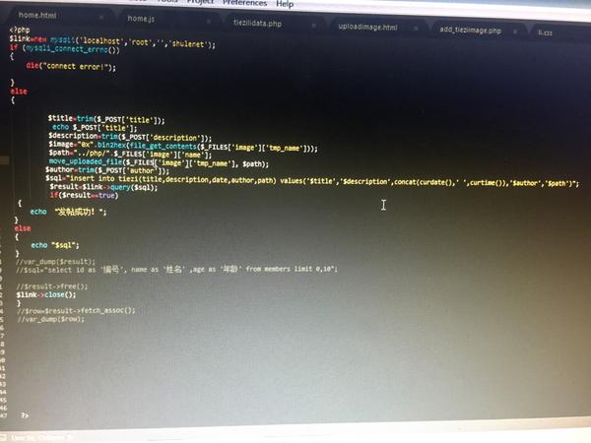
Task: Click the $description=trim line
Action: click(130, 137)
